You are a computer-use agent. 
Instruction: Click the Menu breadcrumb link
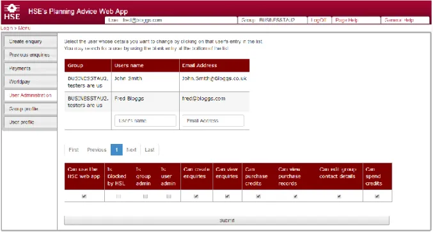pyautogui.click(x=24, y=28)
